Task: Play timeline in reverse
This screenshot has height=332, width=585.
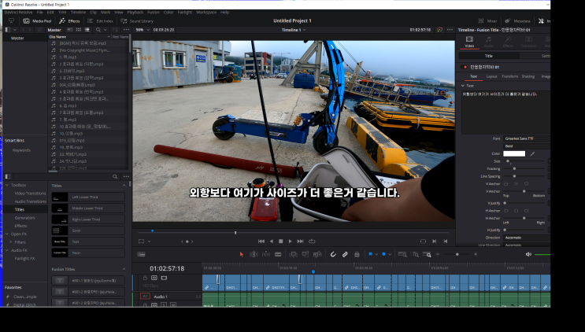Action: click(x=271, y=242)
